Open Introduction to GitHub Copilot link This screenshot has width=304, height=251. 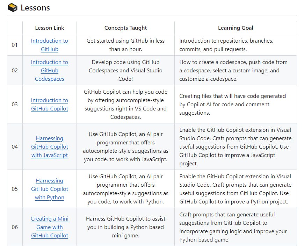pyautogui.click(x=49, y=105)
